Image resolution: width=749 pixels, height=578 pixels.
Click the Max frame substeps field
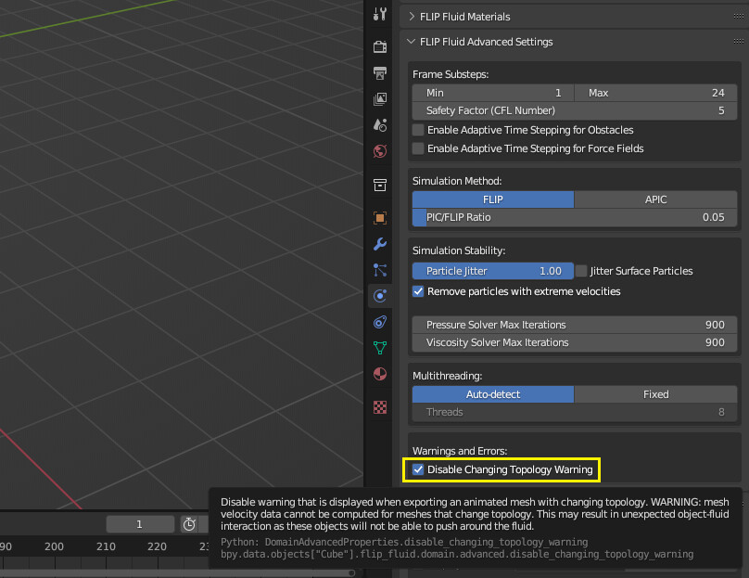656,93
